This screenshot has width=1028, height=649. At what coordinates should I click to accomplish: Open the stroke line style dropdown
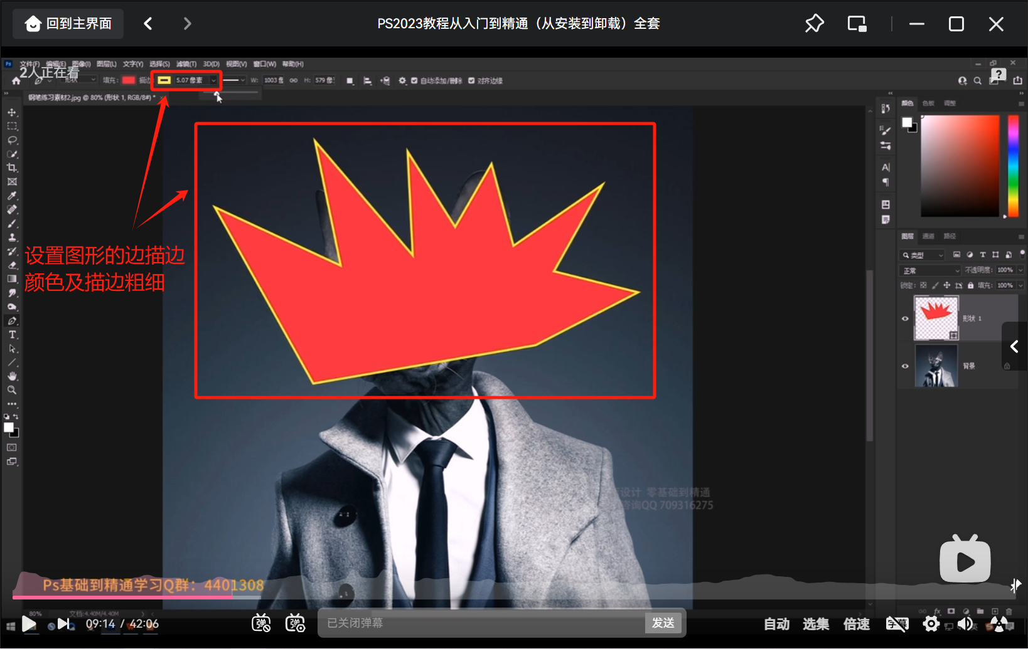pos(234,80)
